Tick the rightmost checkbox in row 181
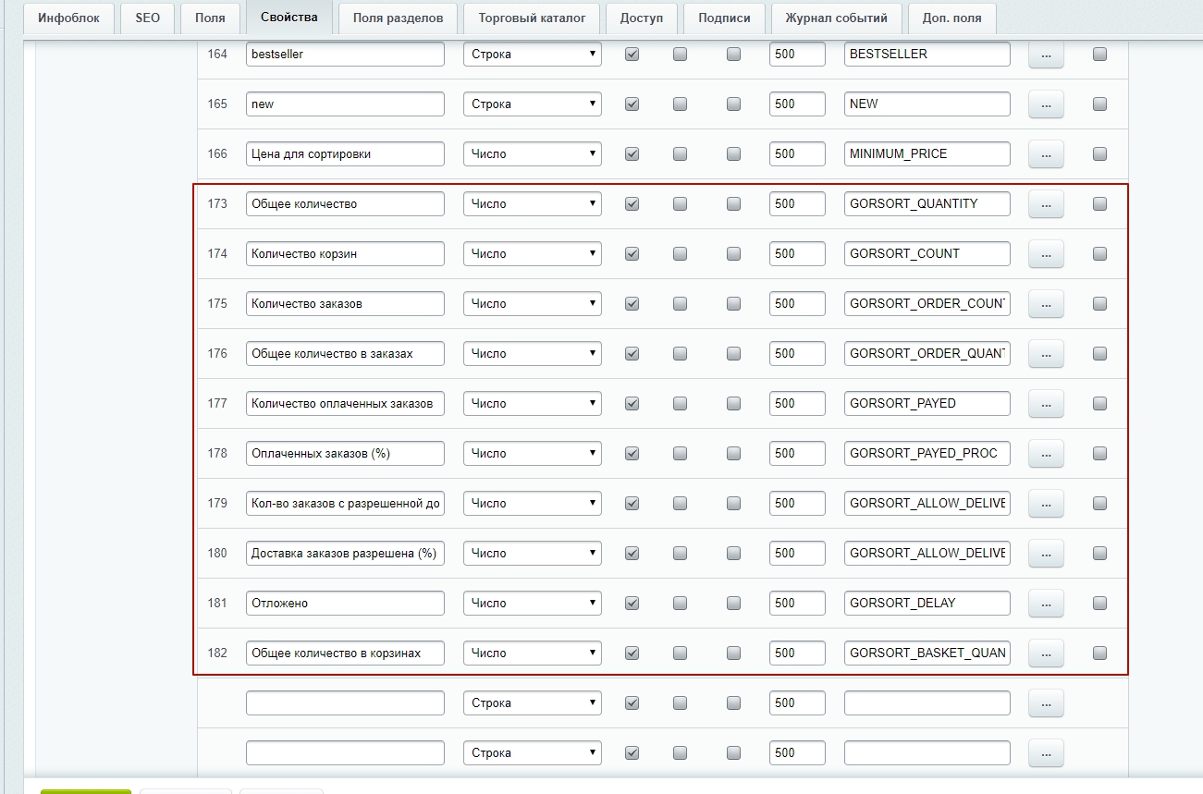 [x=1099, y=604]
